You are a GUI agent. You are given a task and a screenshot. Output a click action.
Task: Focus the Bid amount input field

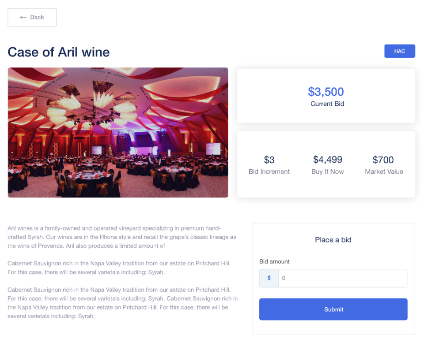coord(342,278)
